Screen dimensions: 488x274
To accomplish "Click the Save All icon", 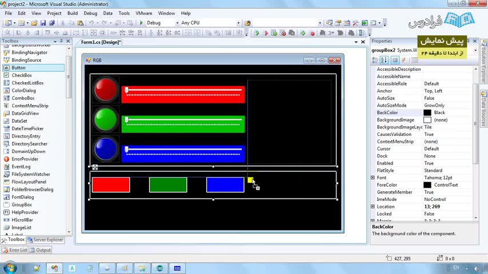I will click(x=51, y=23).
